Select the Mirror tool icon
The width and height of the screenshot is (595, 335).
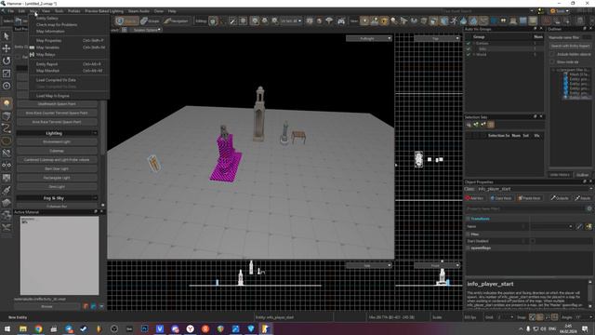(7, 166)
